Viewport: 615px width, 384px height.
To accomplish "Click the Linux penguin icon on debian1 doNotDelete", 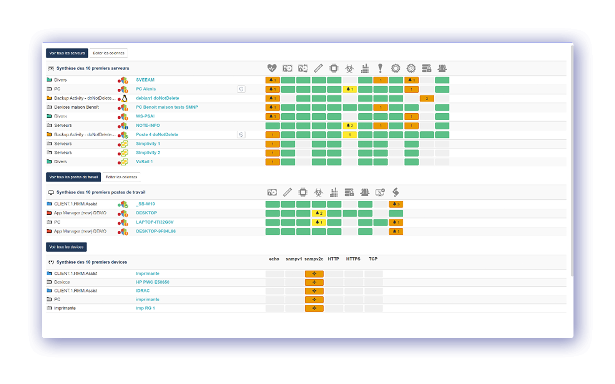I will [125, 98].
